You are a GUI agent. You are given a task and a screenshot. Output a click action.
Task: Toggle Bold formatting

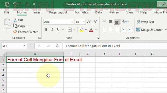pos(46,29)
